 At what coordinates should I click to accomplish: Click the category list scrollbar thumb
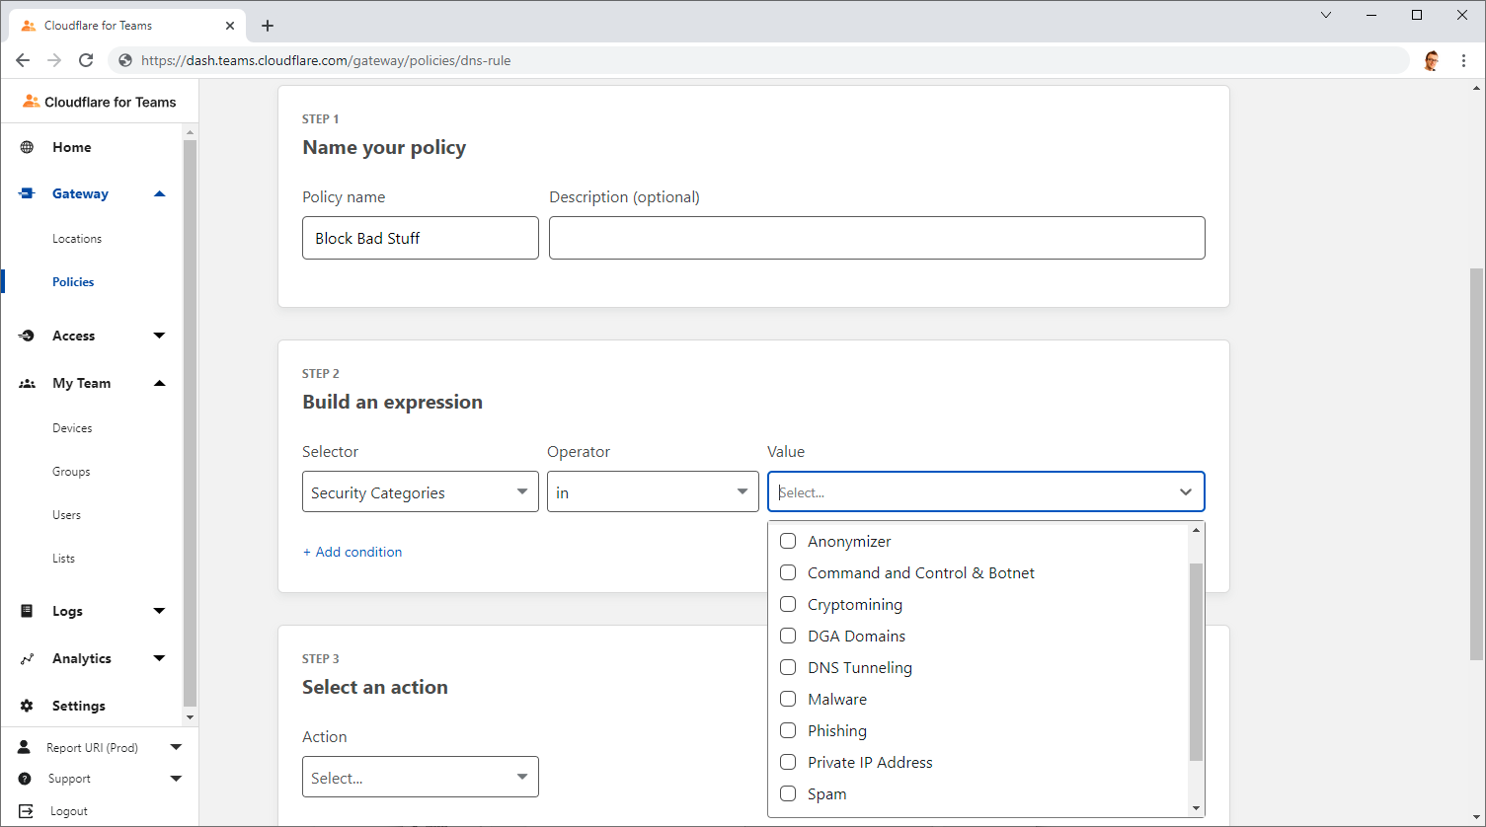coord(1196,661)
